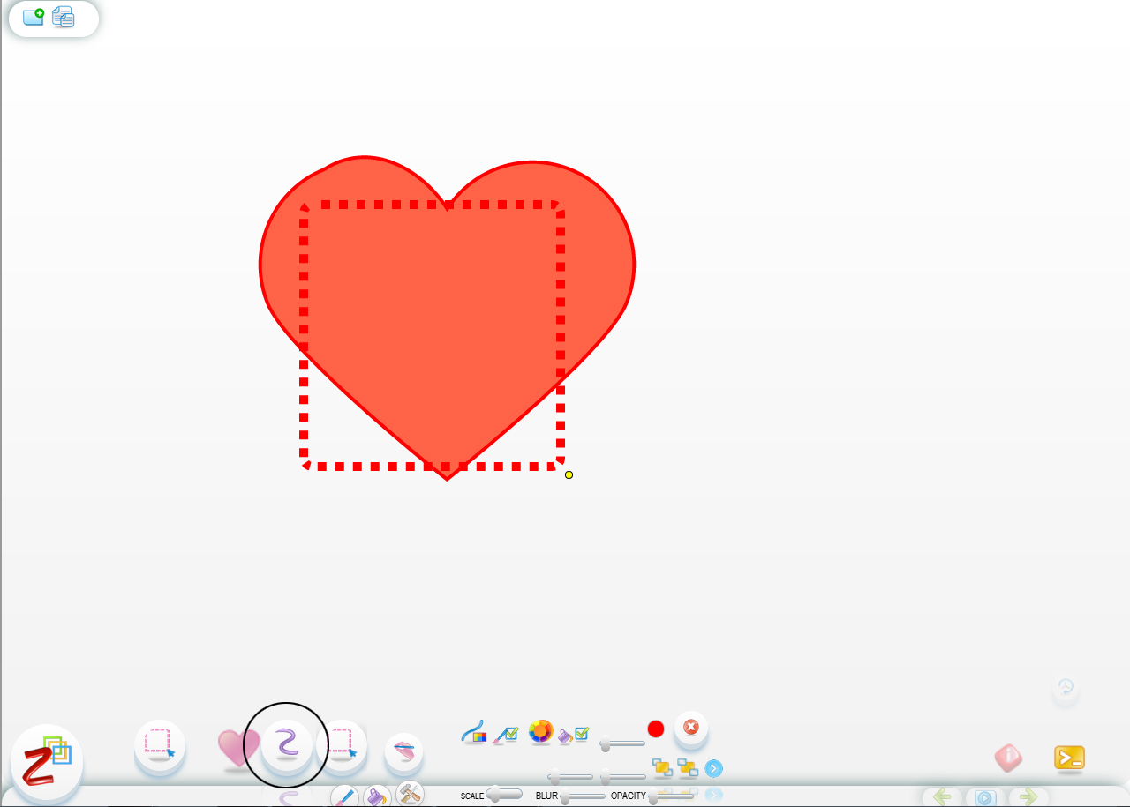Screen dimensions: 1130x807
Task: Click the line color palette icon
Action: click(x=474, y=733)
